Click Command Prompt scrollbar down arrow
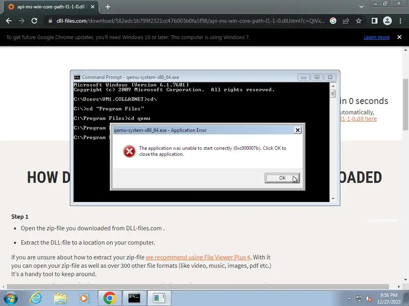Image resolution: width=409 pixels, height=306 pixels. (333, 199)
